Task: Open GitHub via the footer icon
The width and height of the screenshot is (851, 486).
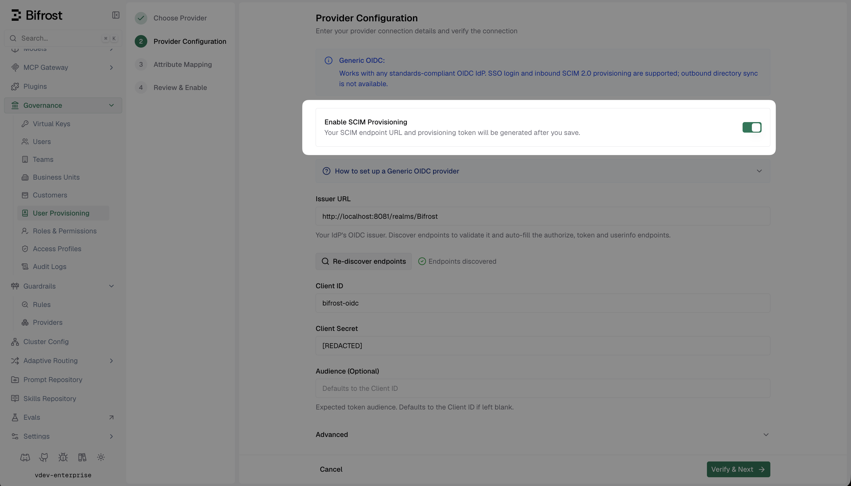Action: click(x=44, y=457)
